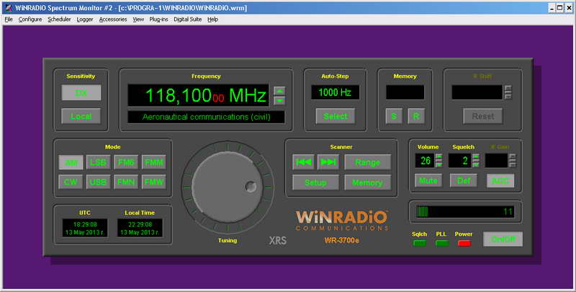Open the Logger menu
Viewport: 576px width, 292px height.
pos(85,19)
